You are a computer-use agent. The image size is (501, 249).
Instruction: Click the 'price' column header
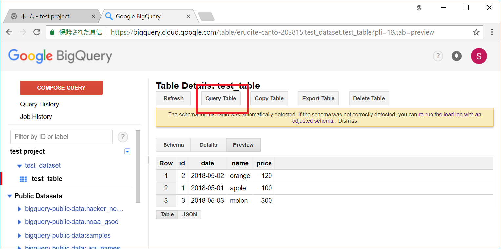[x=264, y=163]
